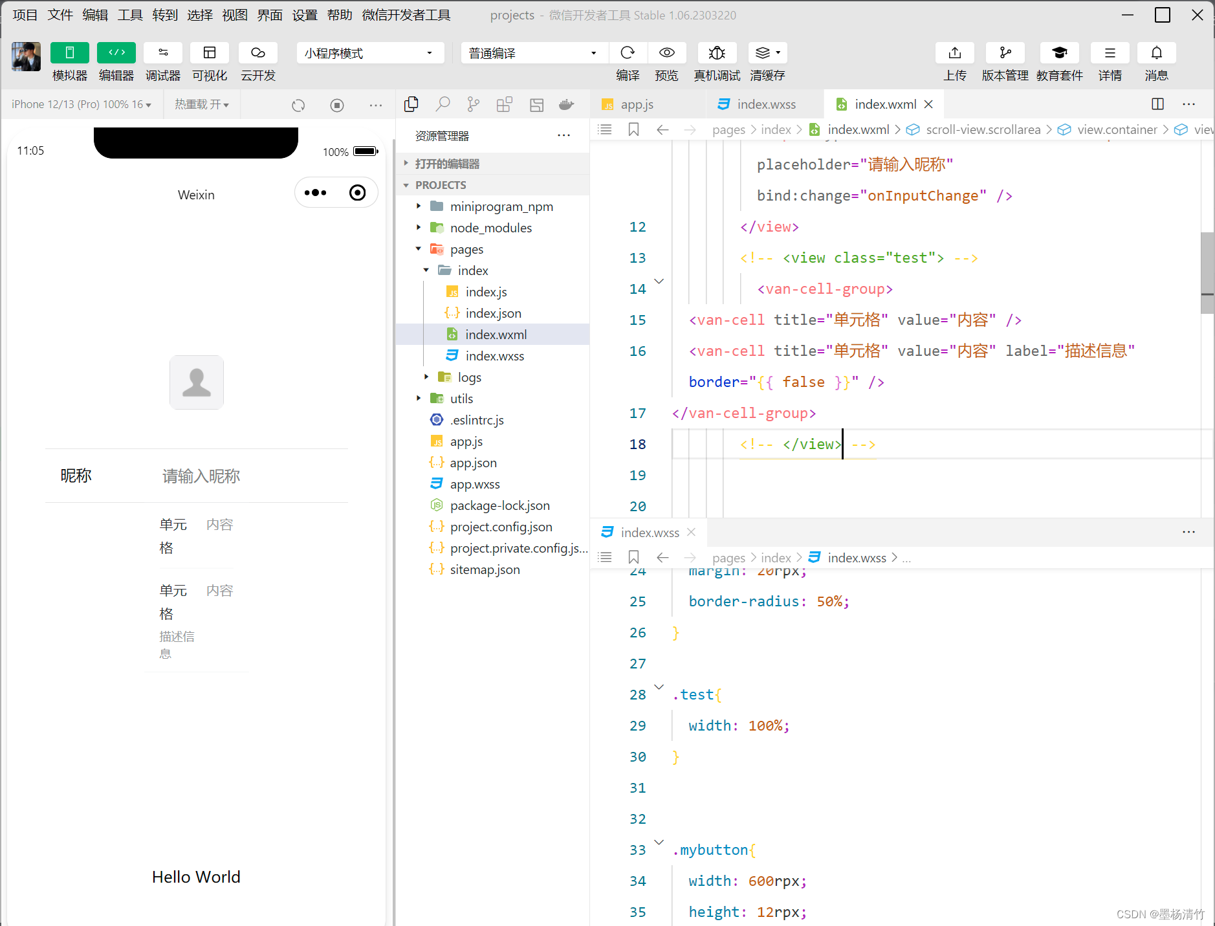
Task: Refresh the simulator
Action: tap(298, 105)
